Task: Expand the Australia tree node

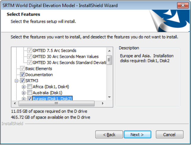Action: pyautogui.click(x=24, y=93)
